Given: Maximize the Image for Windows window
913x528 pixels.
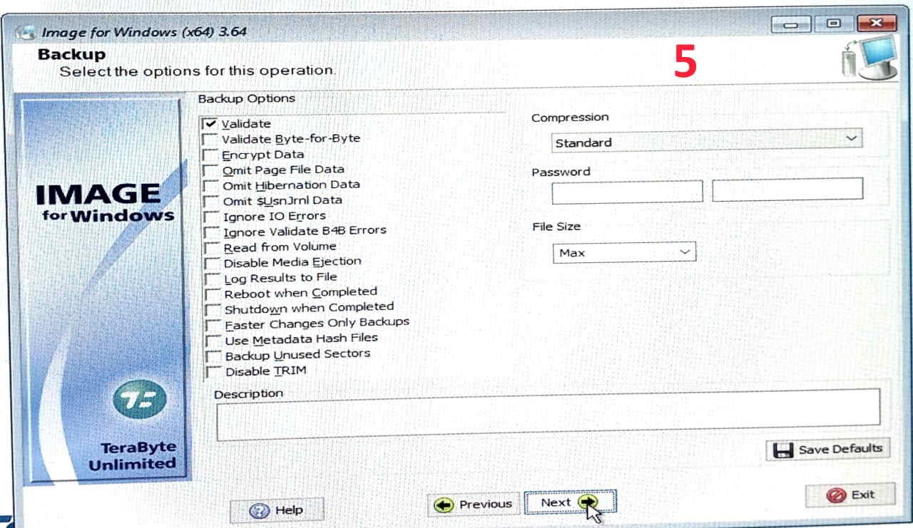Looking at the screenshot, I should 833,24.
